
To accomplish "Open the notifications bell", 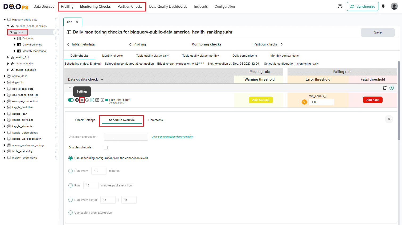I will point(383,6).
